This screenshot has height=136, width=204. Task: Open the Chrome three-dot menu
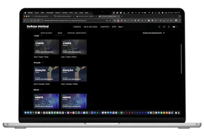pyautogui.click(x=180, y=20)
